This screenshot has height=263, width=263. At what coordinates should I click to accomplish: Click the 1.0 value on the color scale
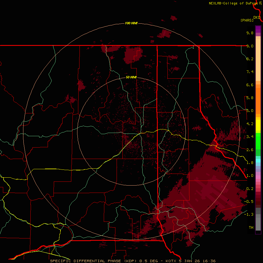pyautogui.click(x=250, y=176)
